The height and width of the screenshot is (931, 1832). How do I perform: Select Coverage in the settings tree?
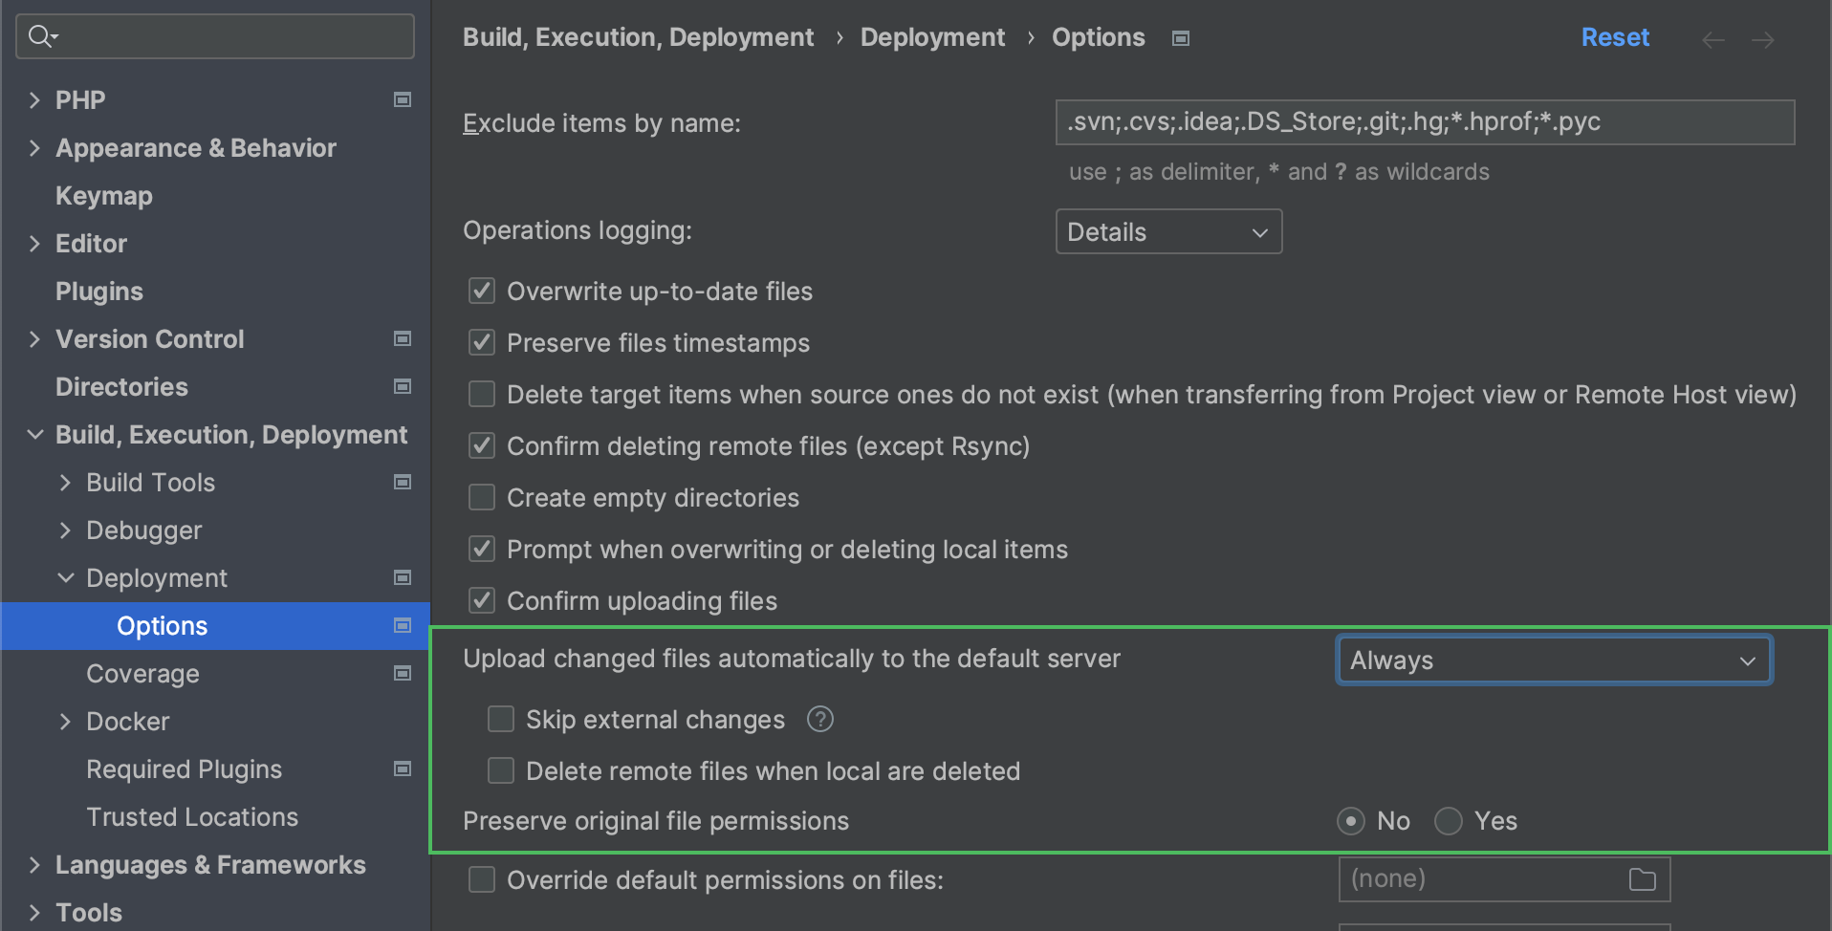pyautogui.click(x=142, y=674)
